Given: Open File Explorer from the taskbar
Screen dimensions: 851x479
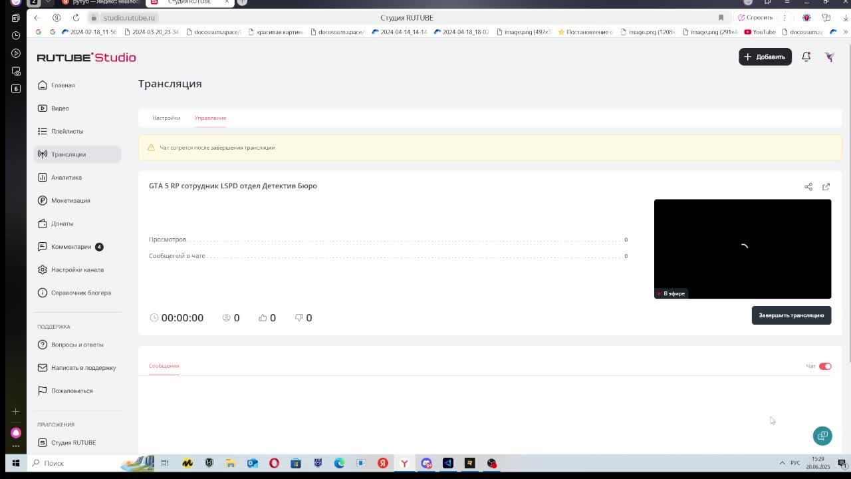Looking at the screenshot, I should point(230,463).
